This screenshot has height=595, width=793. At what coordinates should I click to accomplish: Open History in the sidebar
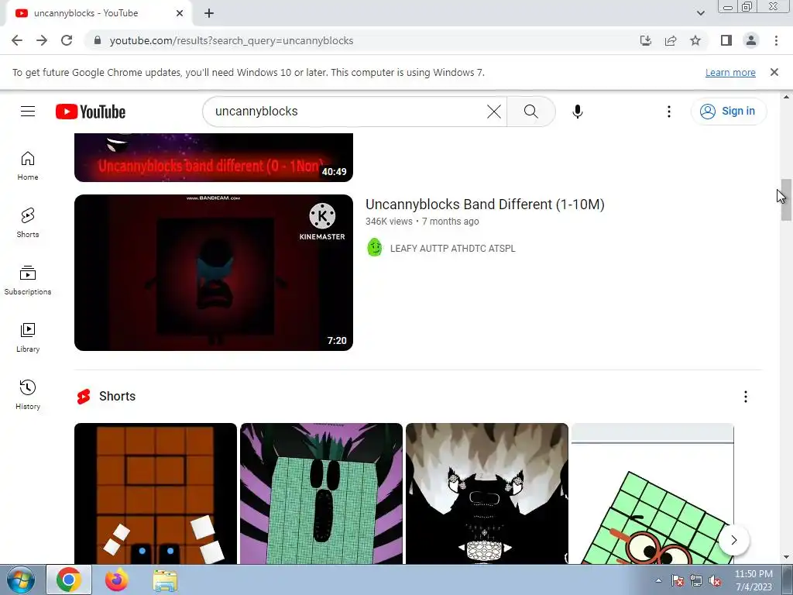tap(28, 394)
